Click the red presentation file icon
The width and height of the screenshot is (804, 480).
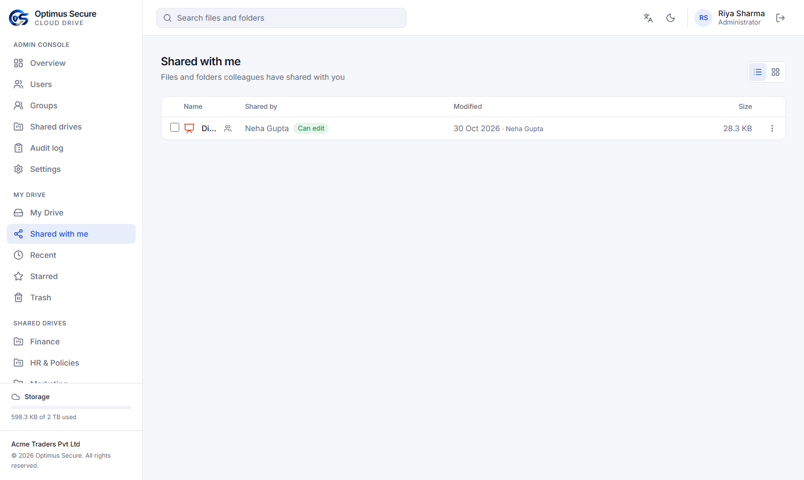tap(189, 128)
